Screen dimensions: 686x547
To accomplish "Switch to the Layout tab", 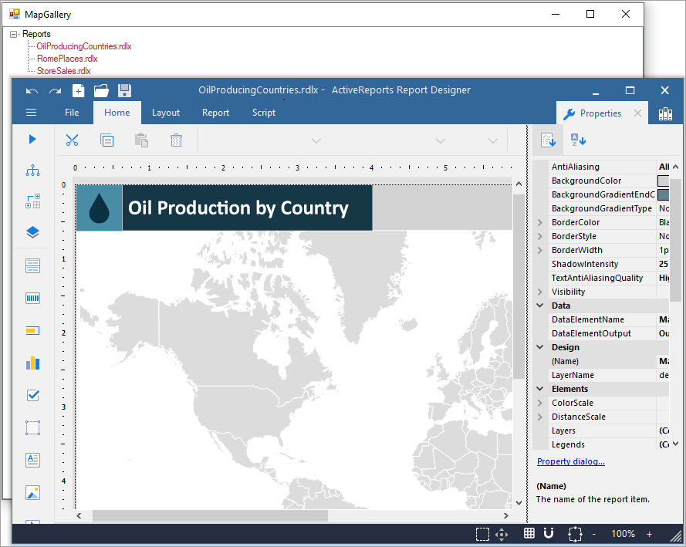I will [166, 113].
